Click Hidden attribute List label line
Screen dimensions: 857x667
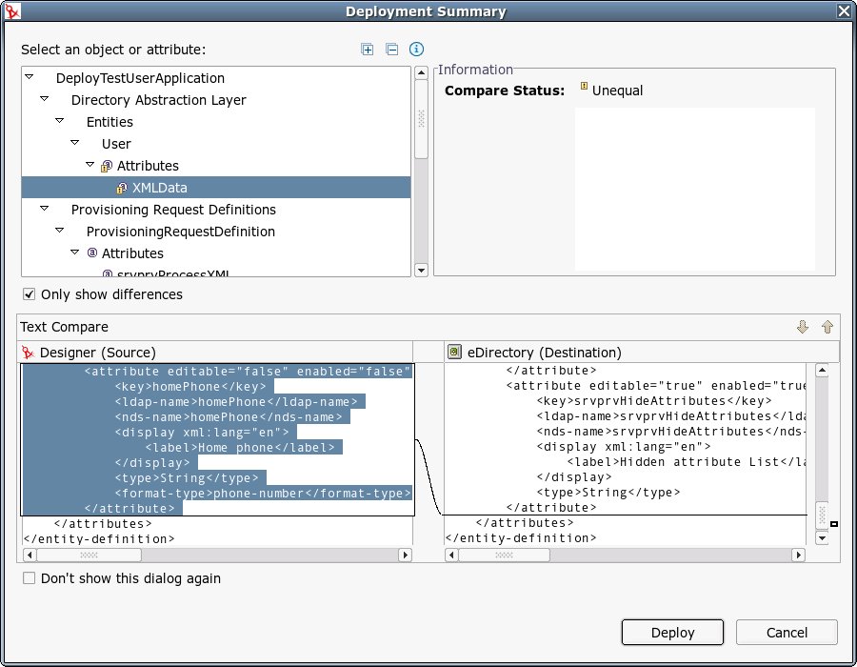coord(687,462)
